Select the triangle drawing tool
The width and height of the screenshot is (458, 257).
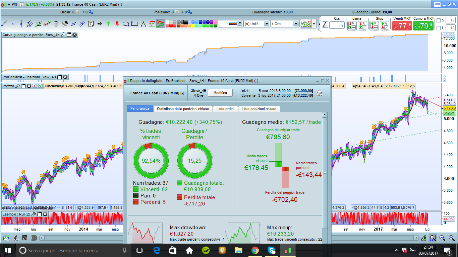coord(143,24)
